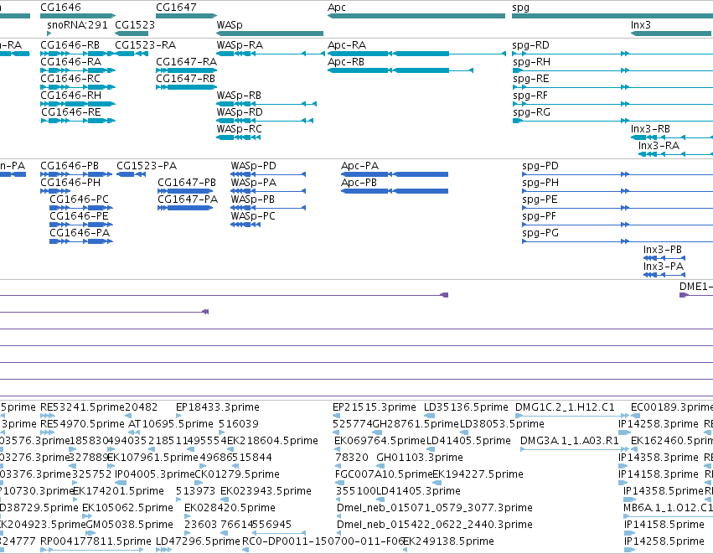The height and width of the screenshot is (554, 713).
Task: Click the Inx3-PB protein label
Action: (x=663, y=250)
